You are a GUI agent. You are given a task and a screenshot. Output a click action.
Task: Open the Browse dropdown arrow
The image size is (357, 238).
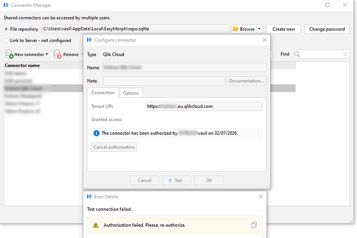coord(259,29)
